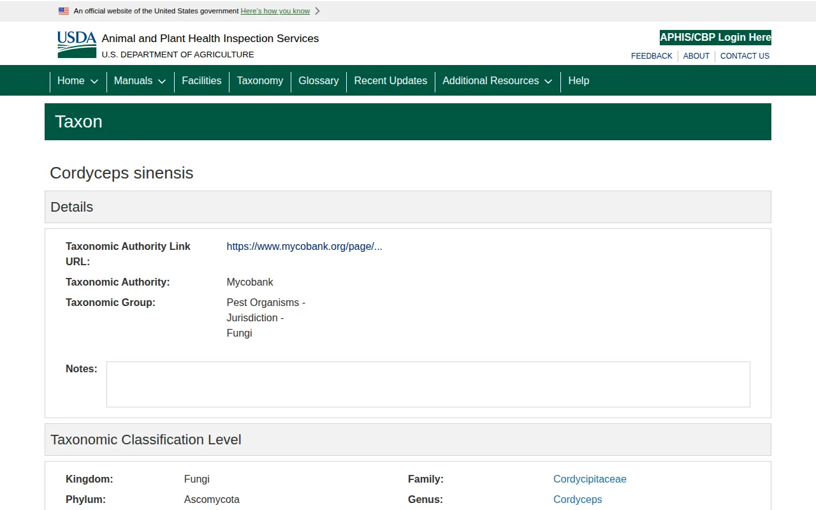Click the 'Taxonomic Authority:' label

tap(118, 282)
